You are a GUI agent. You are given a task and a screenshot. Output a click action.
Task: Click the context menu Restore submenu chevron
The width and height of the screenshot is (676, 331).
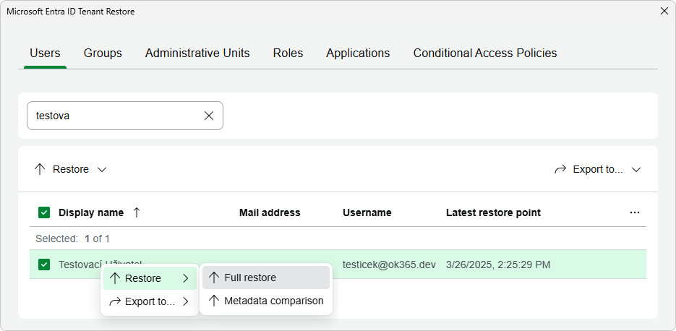[186, 278]
